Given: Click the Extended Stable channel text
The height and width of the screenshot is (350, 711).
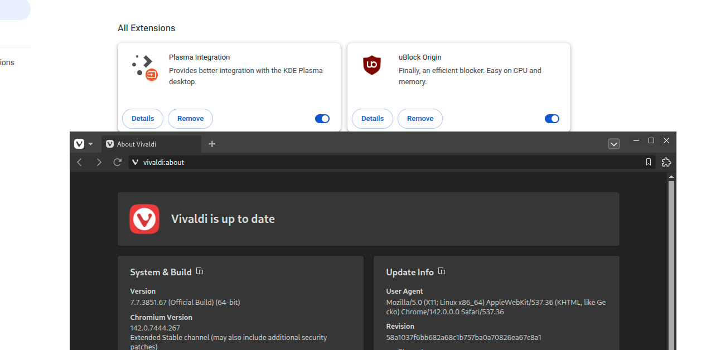Looking at the screenshot, I should (x=229, y=342).
